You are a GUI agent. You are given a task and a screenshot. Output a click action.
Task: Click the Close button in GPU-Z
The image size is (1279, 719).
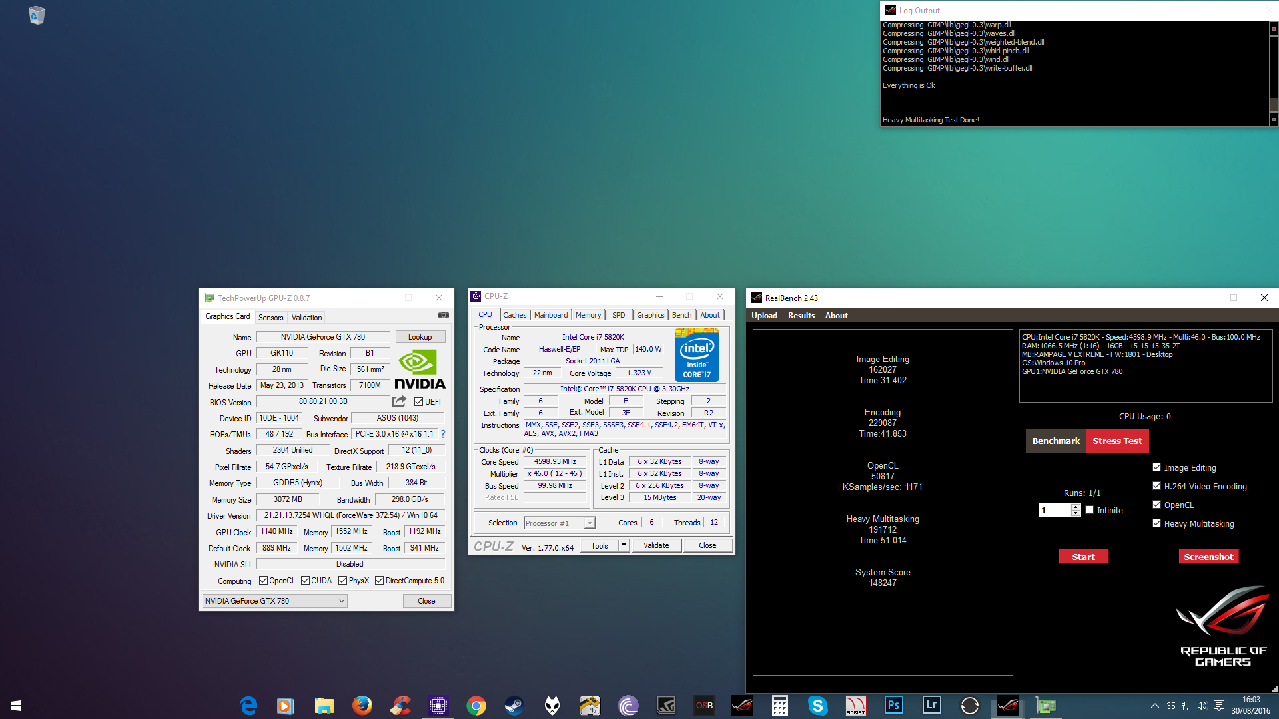click(426, 600)
